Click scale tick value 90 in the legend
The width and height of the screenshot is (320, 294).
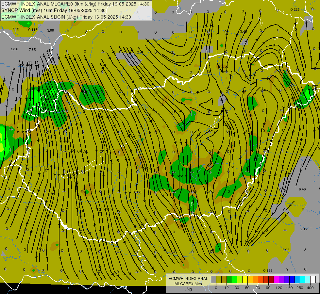(268, 288)
